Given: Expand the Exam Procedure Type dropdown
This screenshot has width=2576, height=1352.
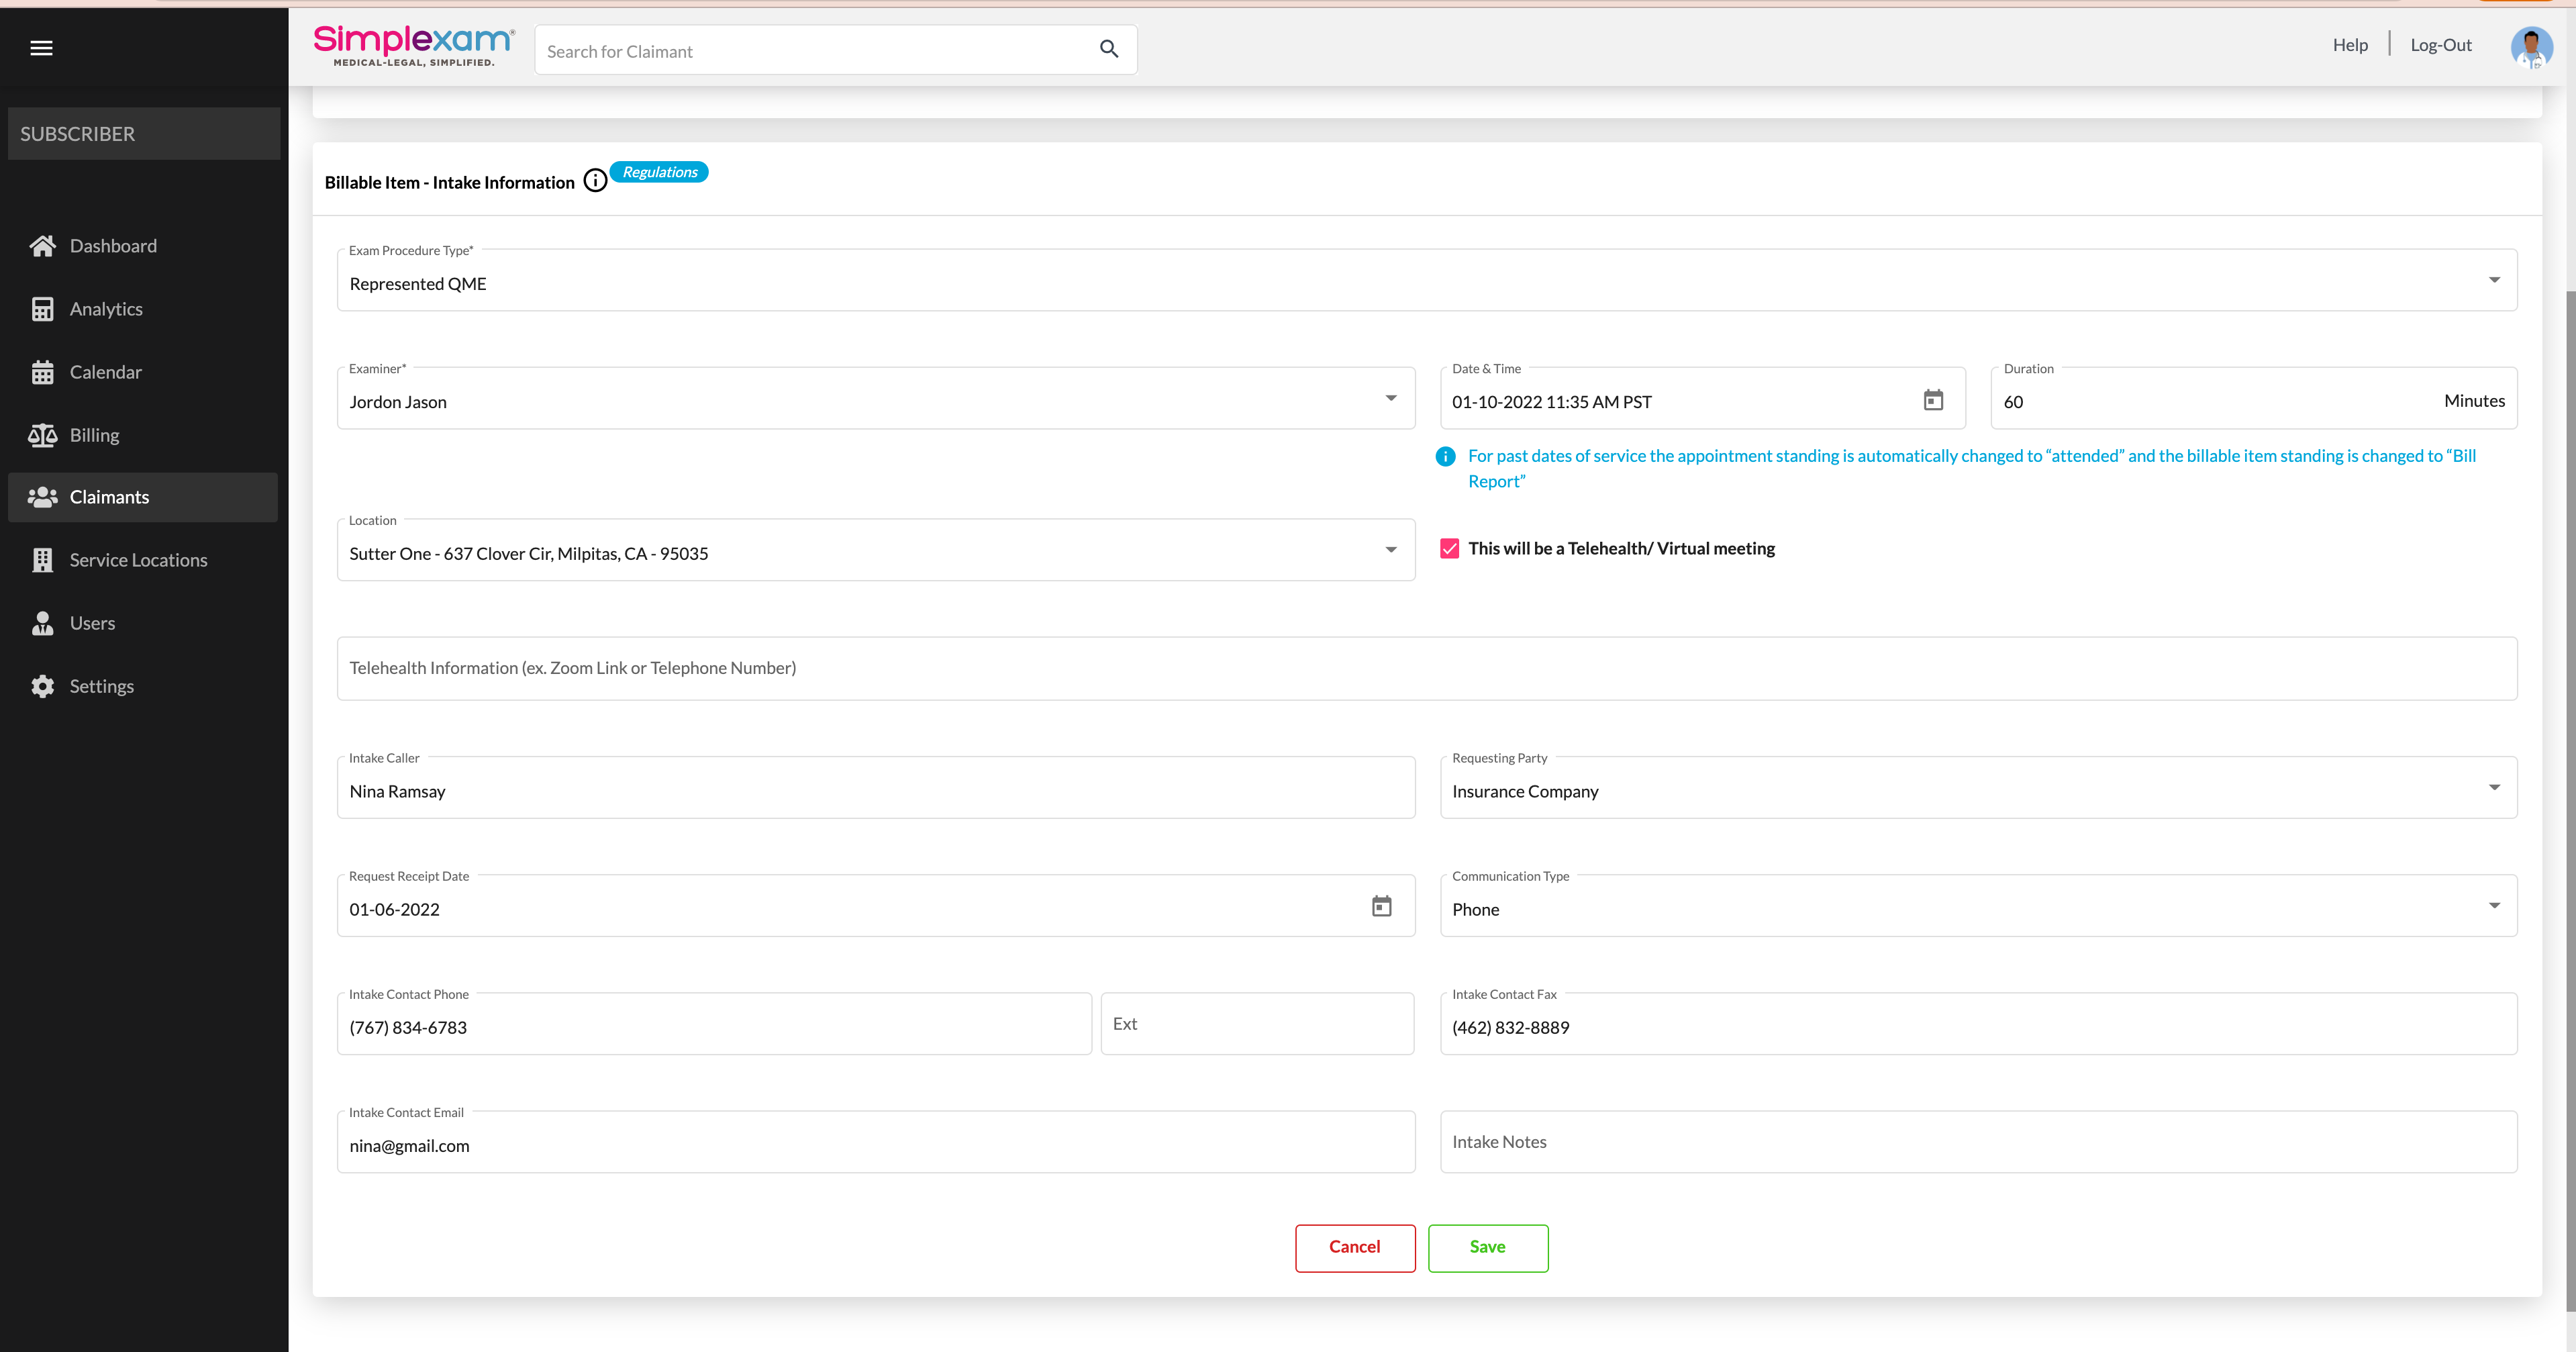Looking at the screenshot, I should coord(2493,281).
